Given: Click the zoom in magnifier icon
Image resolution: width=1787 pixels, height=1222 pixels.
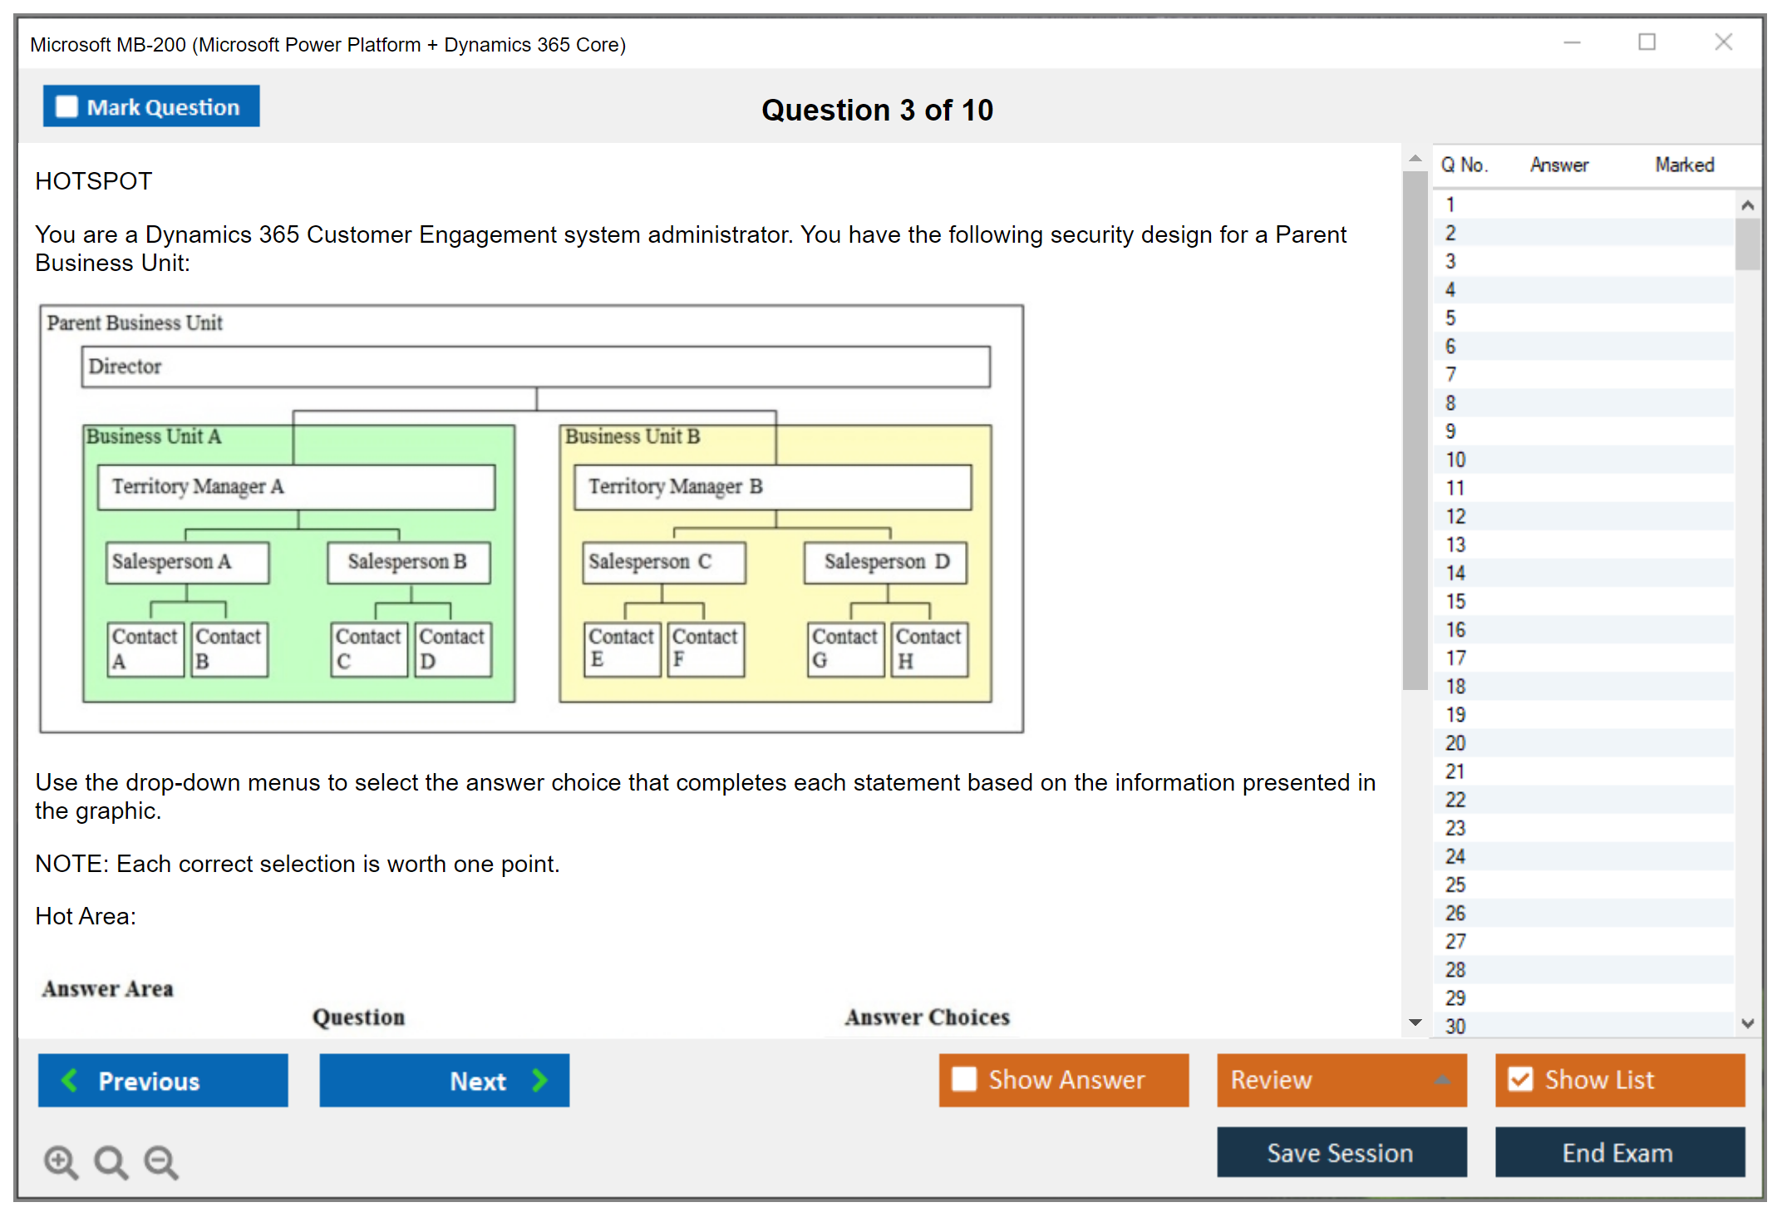Looking at the screenshot, I should [61, 1161].
